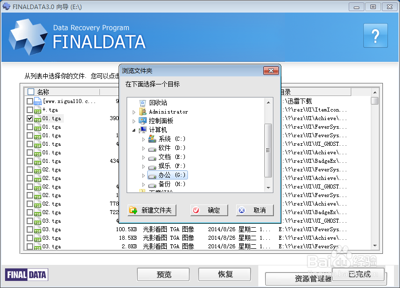400x288 pixels.
Task: Uncheck the ticked 01.tga file checkbox
Action: click(x=30, y=118)
